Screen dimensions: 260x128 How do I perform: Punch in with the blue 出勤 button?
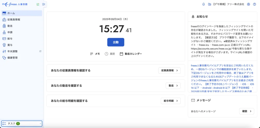116,42
